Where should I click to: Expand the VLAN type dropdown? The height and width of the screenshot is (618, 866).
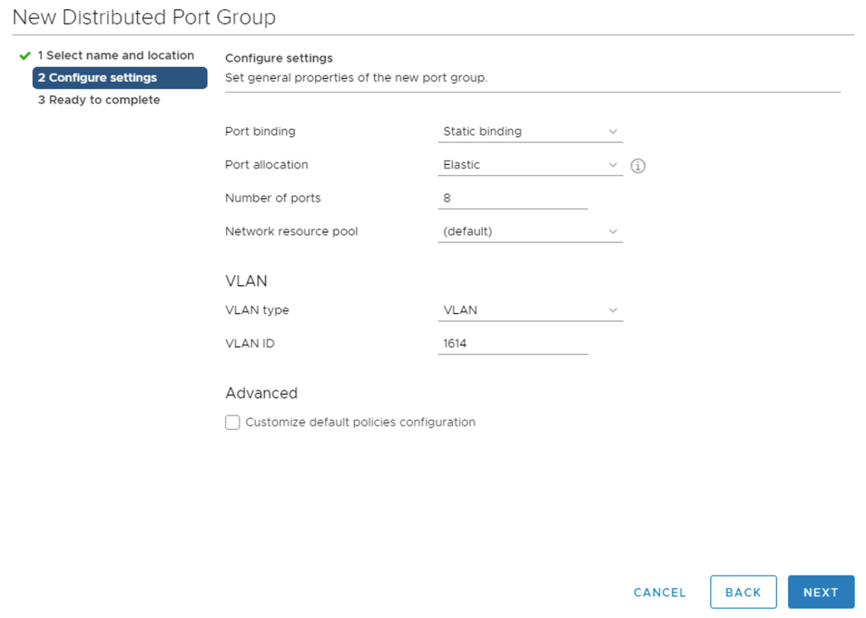(530, 311)
